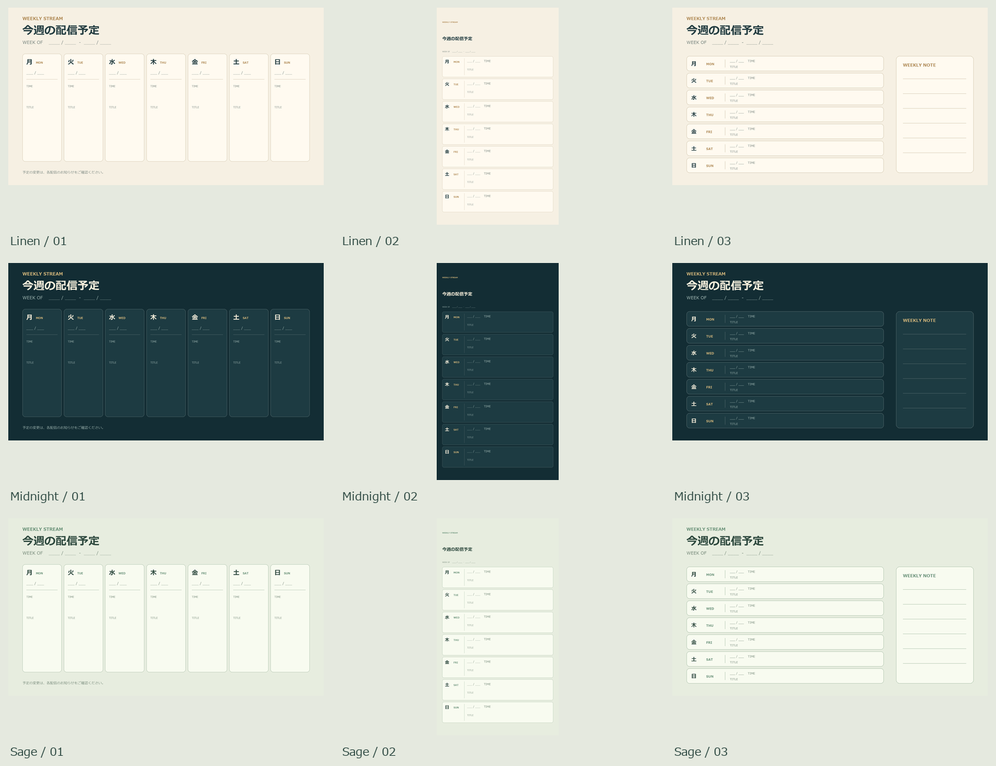This screenshot has height=766, width=996.
Task: Click the "Sage / 01" caption
Action: 37,752
